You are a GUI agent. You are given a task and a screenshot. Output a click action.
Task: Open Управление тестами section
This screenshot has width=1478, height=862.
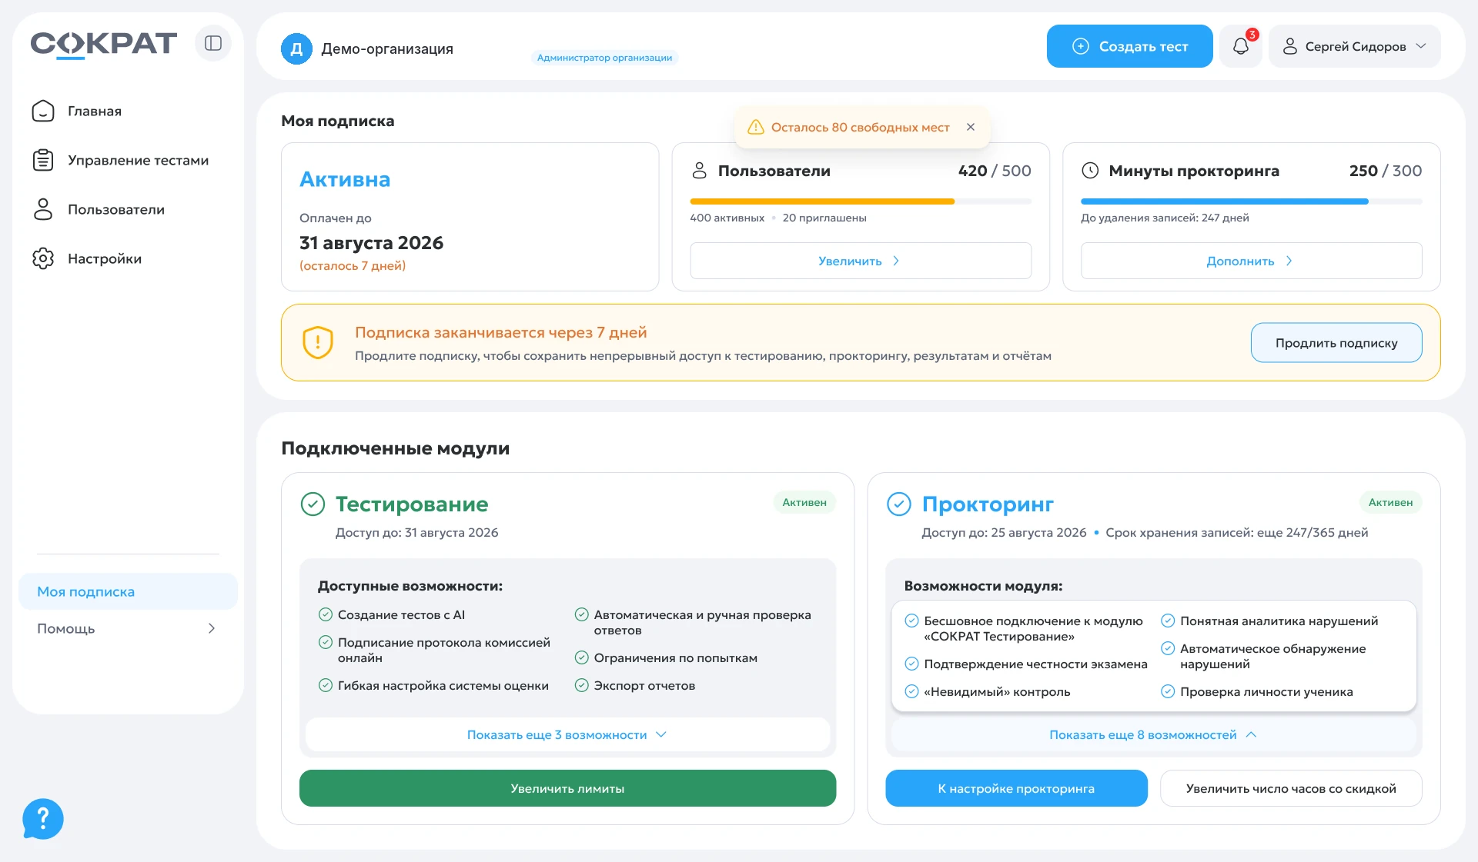(x=128, y=160)
